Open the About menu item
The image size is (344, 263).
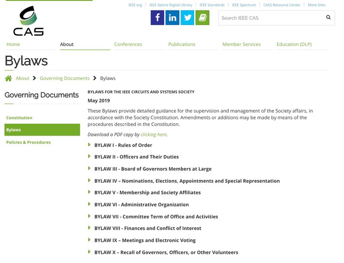pyautogui.click(x=67, y=44)
